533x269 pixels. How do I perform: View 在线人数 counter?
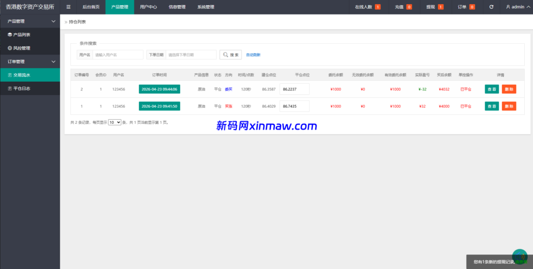tap(368, 7)
